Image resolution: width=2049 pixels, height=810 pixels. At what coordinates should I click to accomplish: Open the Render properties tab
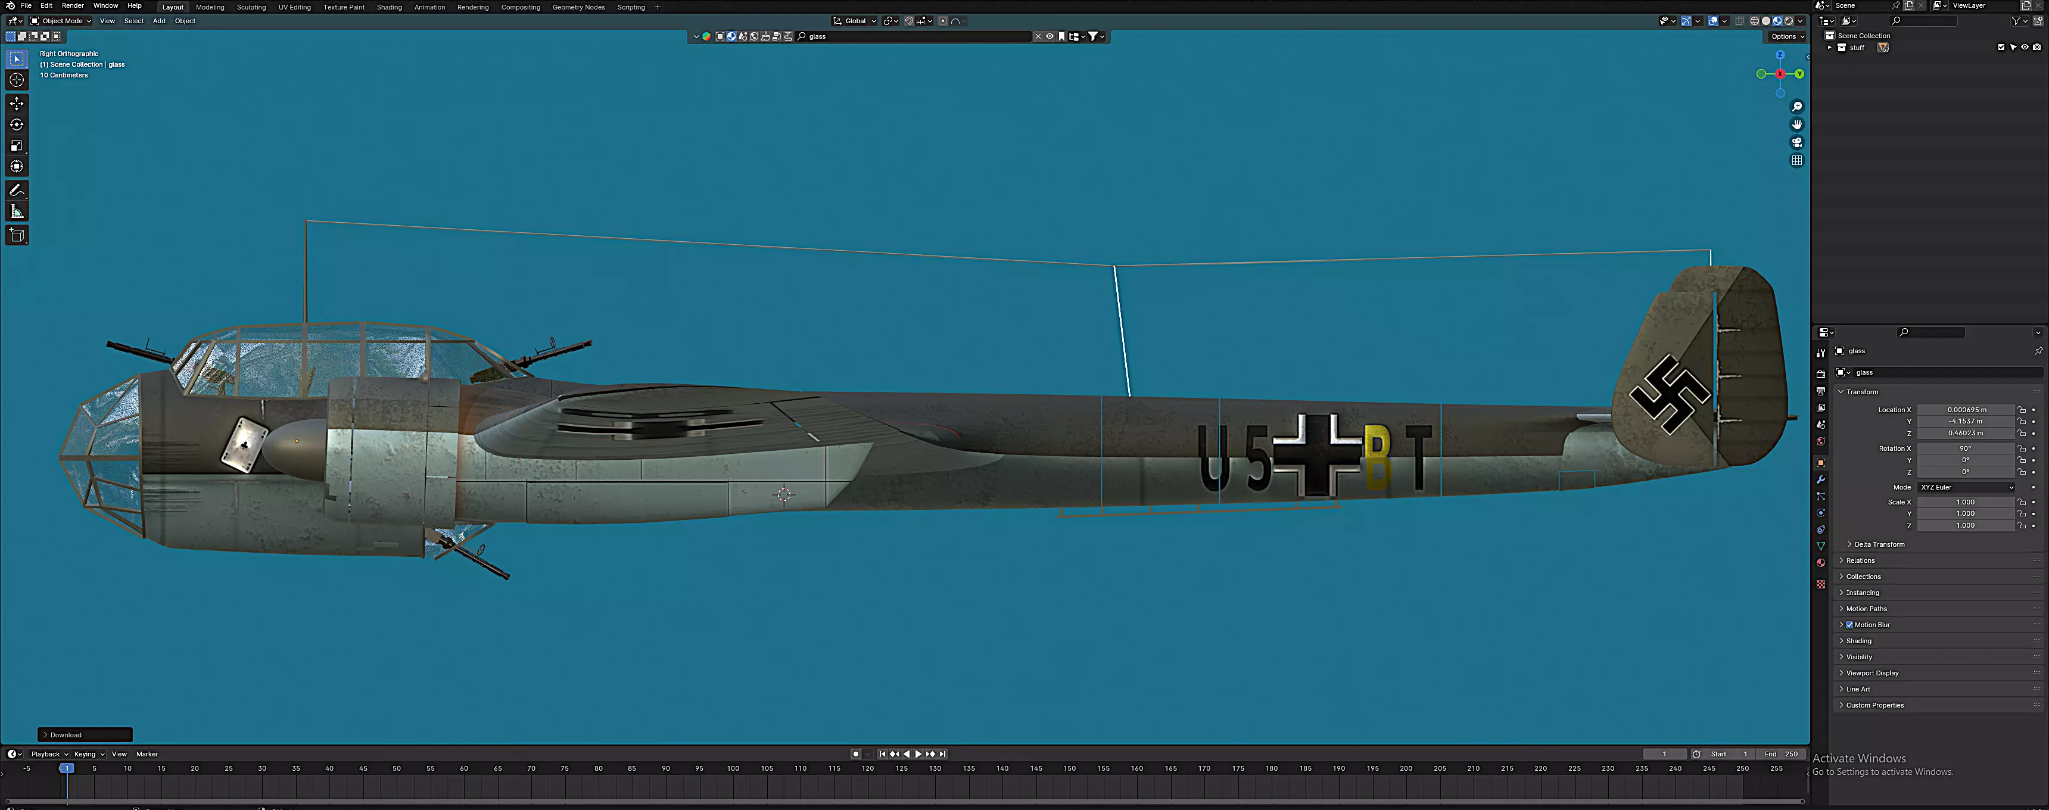(1821, 374)
